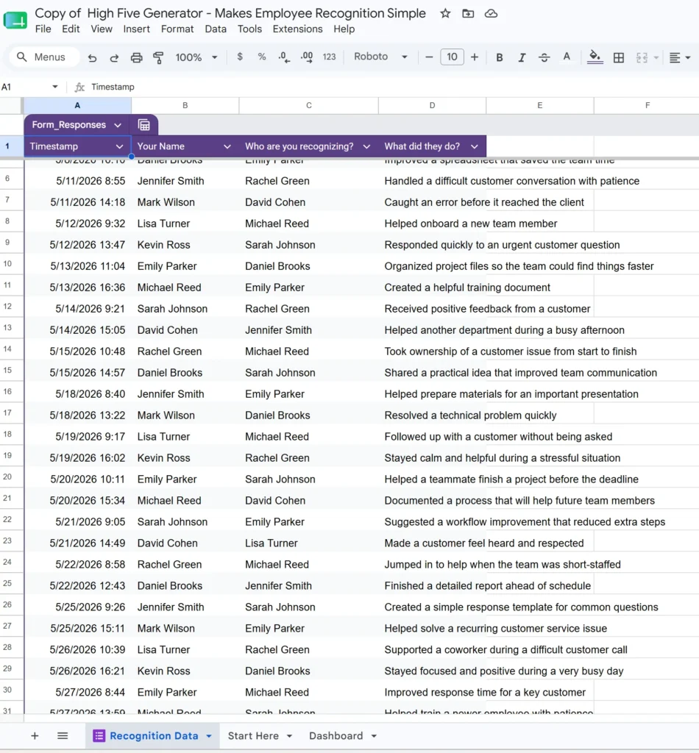Open the Extensions menu
699x753 pixels.
tap(297, 29)
